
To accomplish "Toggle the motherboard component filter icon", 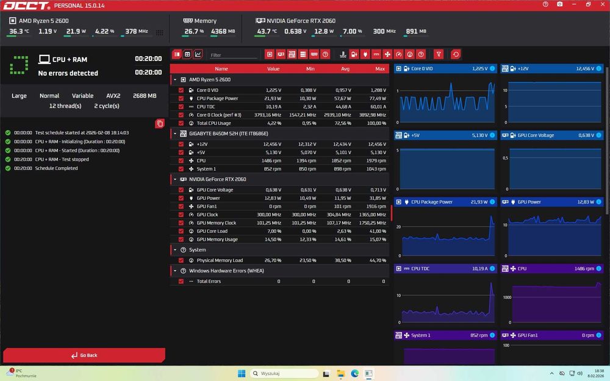I will tap(292, 54).
